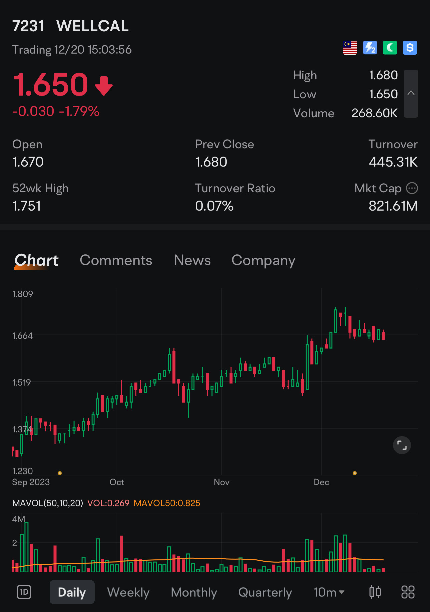
Task: Tap the Turnover value 445.31K
Action: point(393,162)
